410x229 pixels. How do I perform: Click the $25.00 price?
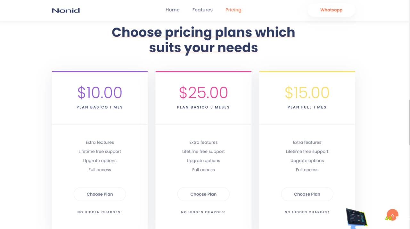coord(203,93)
